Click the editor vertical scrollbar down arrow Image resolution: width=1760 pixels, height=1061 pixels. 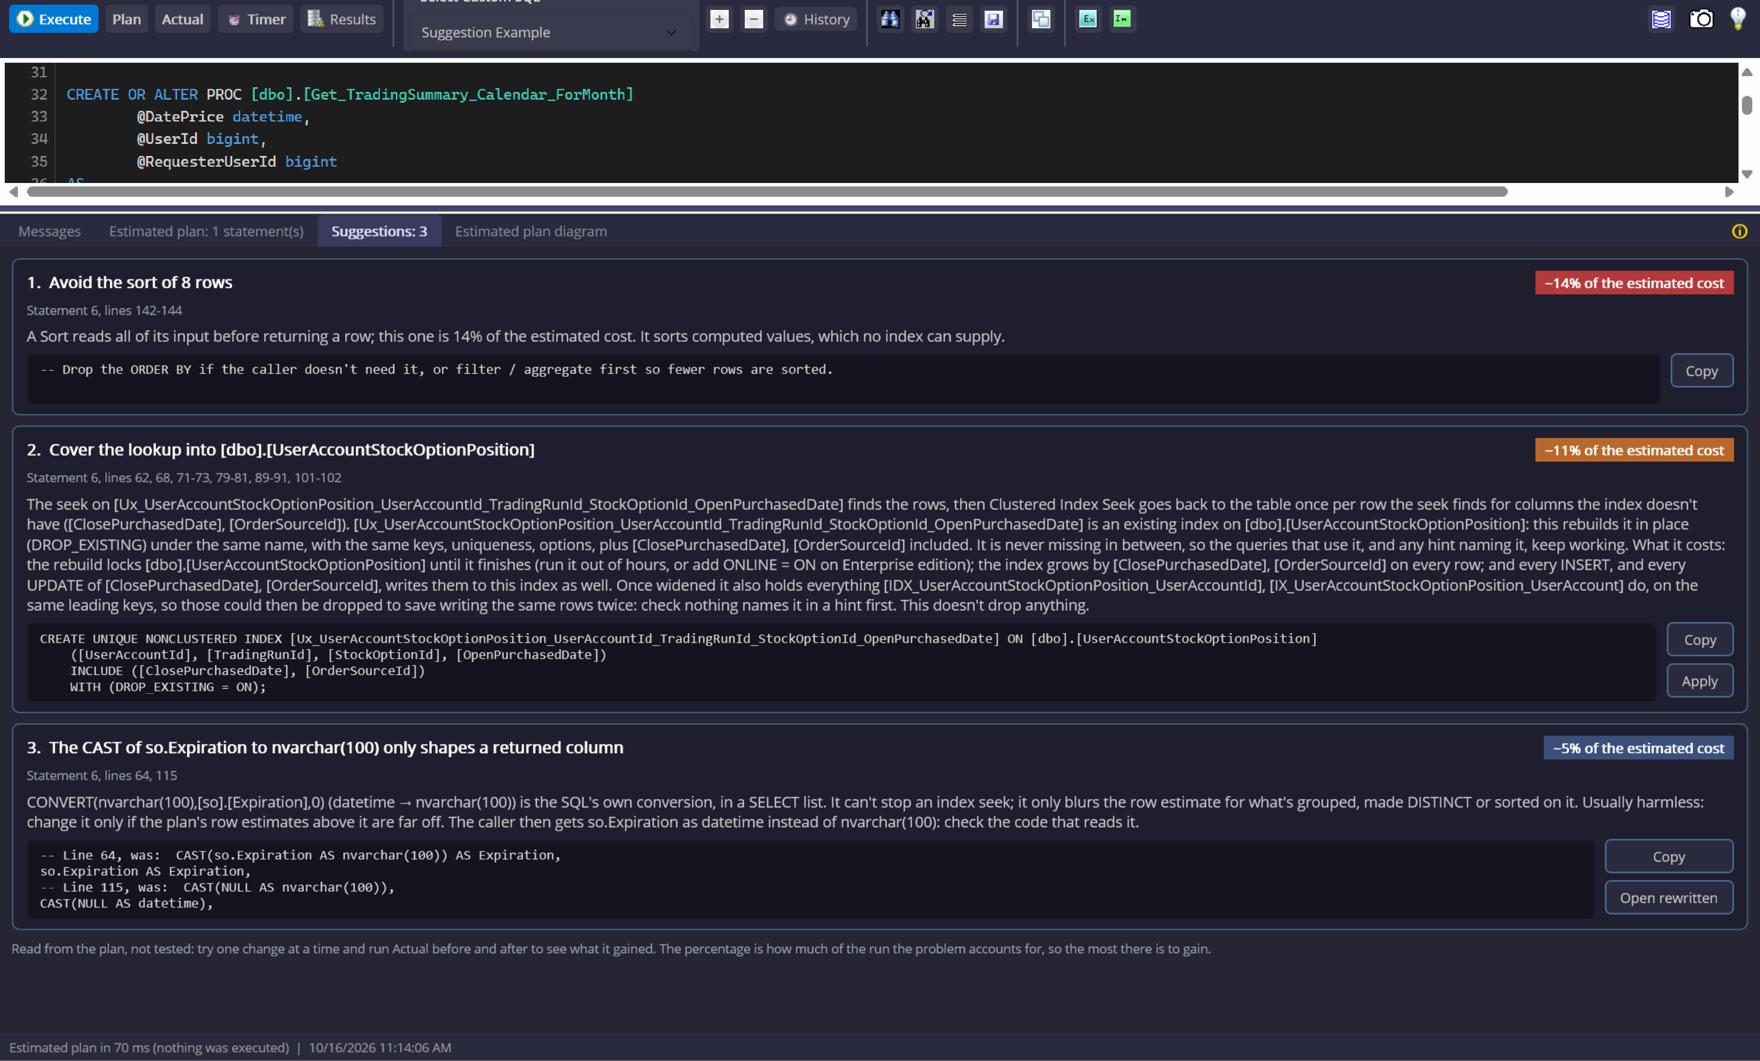(1746, 174)
